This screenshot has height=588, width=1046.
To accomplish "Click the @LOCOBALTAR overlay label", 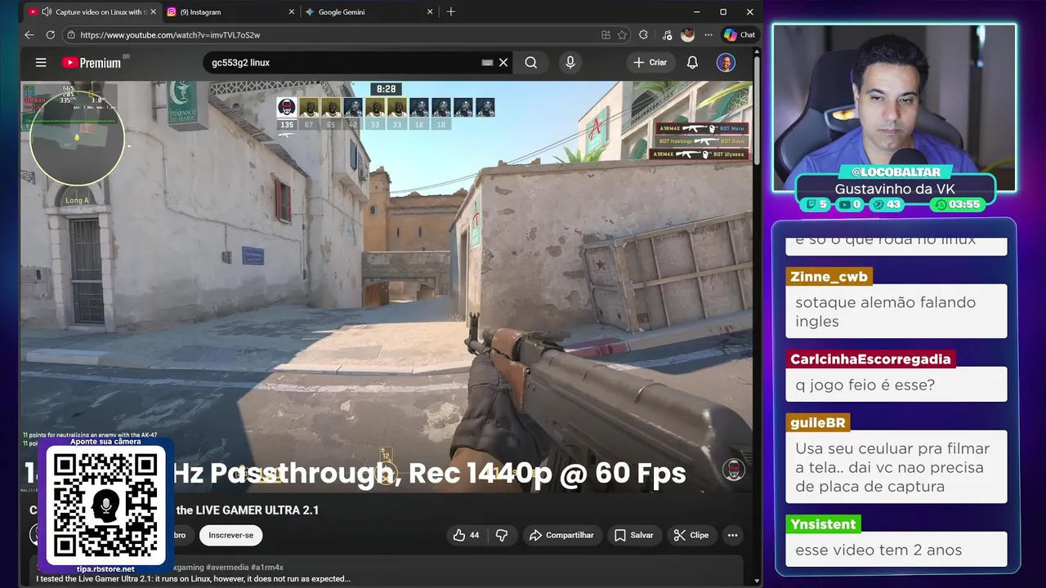I will (x=895, y=172).
